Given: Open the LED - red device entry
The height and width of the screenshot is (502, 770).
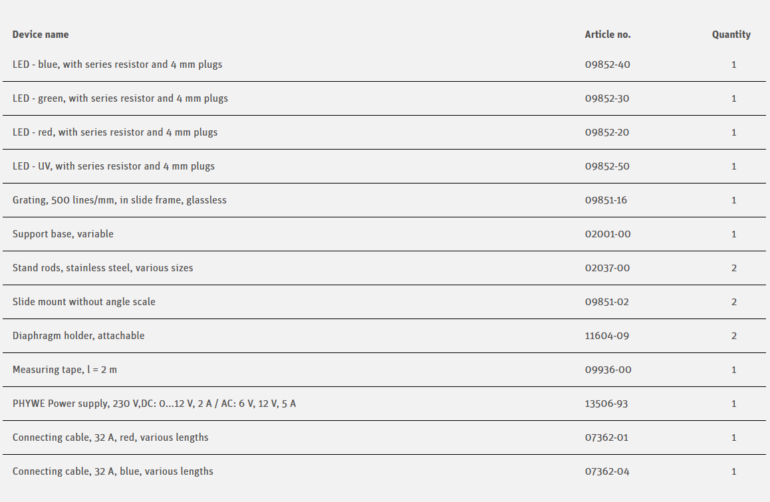Looking at the screenshot, I should click(x=115, y=132).
